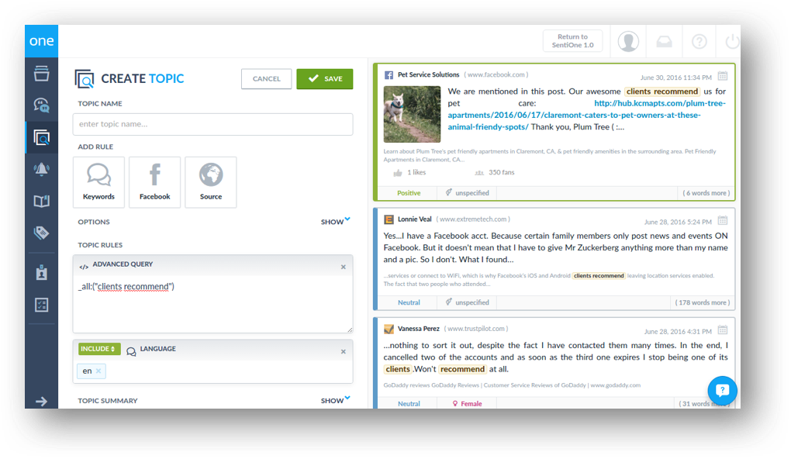Select the topics icon in sidebar
This screenshot has height=459, width=791.
click(x=41, y=137)
